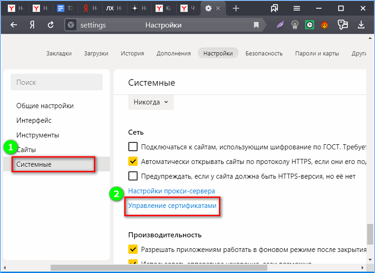Click the Protect site info icon in address bar
The width and height of the screenshot is (375, 273).
tap(71, 25)
